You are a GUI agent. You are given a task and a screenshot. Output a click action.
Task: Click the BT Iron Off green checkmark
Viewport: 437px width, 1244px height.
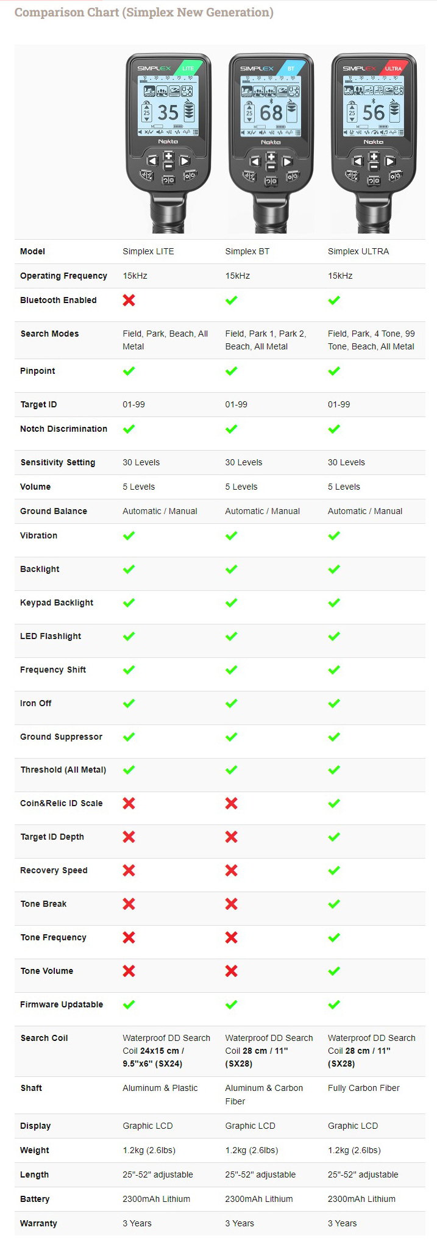(231, 703)
